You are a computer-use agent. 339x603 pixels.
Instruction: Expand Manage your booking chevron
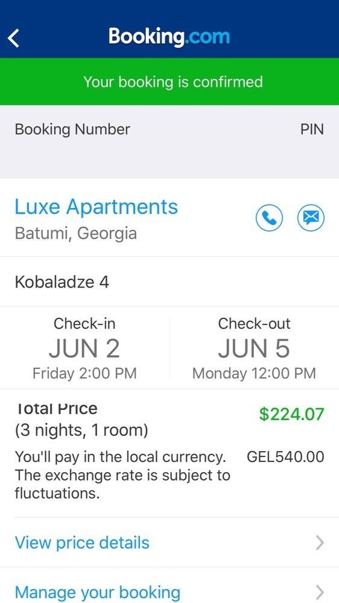point(320,592)
